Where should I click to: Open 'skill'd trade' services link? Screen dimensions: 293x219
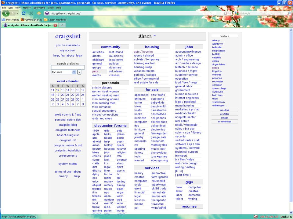click(x=159, y=189)
